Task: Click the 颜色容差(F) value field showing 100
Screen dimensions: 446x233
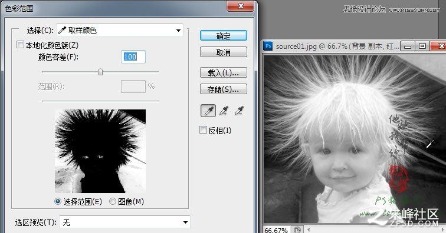Action: pyautogui.click(x=133, y=57)
